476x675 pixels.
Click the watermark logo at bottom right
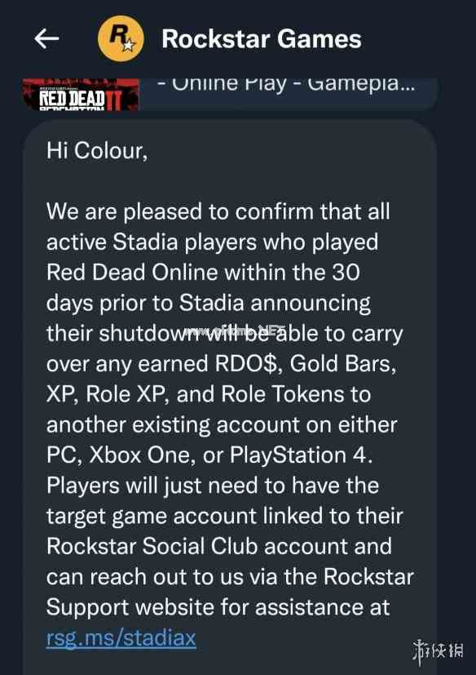[438, 651]
